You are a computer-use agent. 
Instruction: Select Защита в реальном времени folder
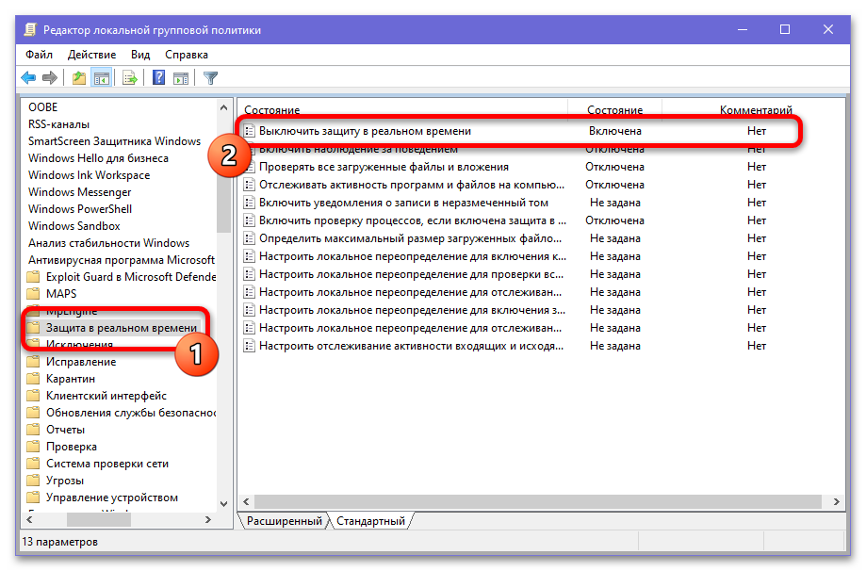(122, 328)
